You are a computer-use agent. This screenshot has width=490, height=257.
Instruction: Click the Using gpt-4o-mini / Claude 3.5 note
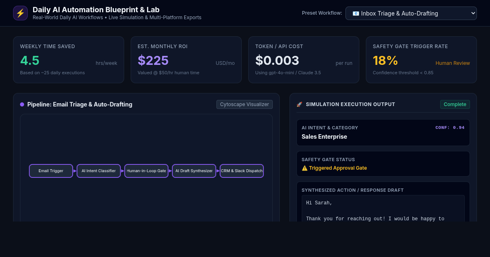288,73
